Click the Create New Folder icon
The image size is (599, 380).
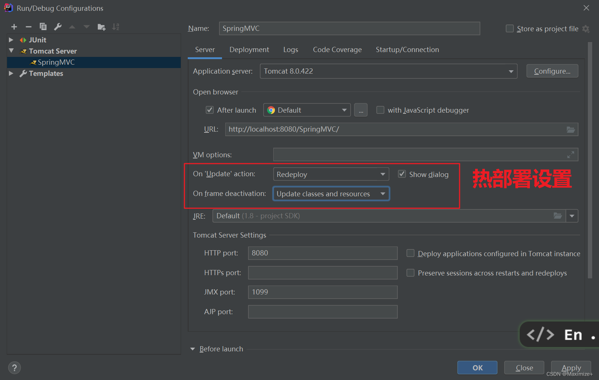(101, 27)
